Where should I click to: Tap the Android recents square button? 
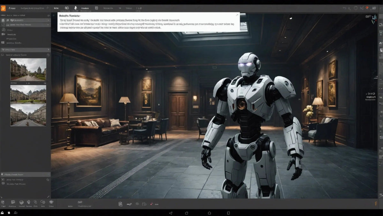coord(229,213)
